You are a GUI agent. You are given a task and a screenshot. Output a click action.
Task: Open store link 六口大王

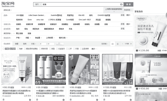coord(7,96)
